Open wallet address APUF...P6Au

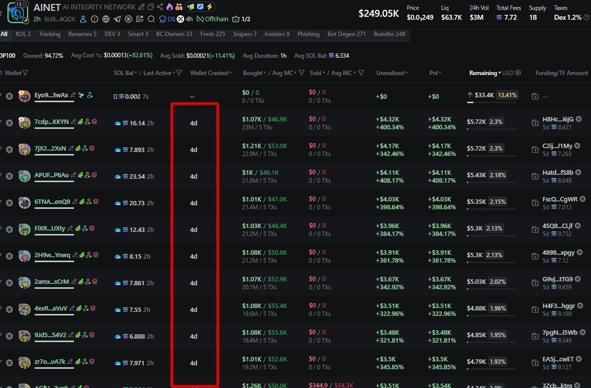(51, 175)
